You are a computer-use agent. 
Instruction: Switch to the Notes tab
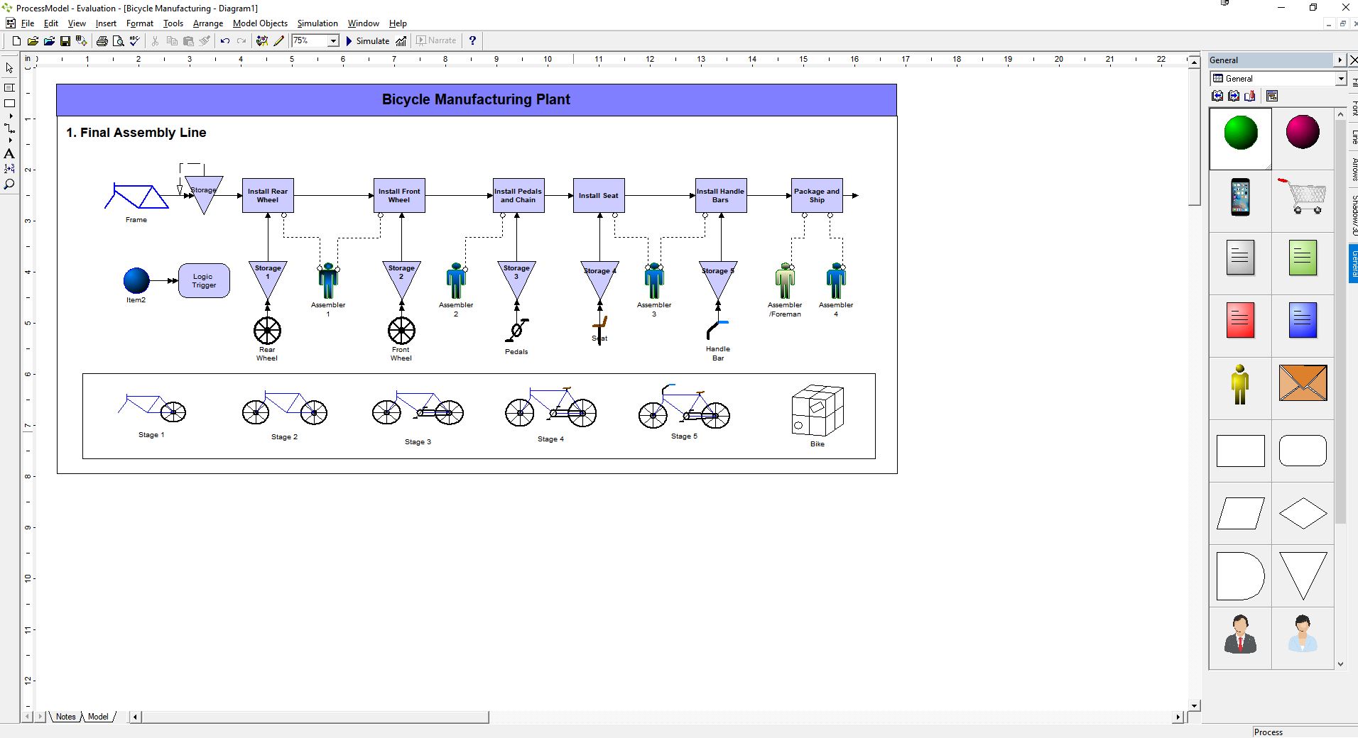65,717
